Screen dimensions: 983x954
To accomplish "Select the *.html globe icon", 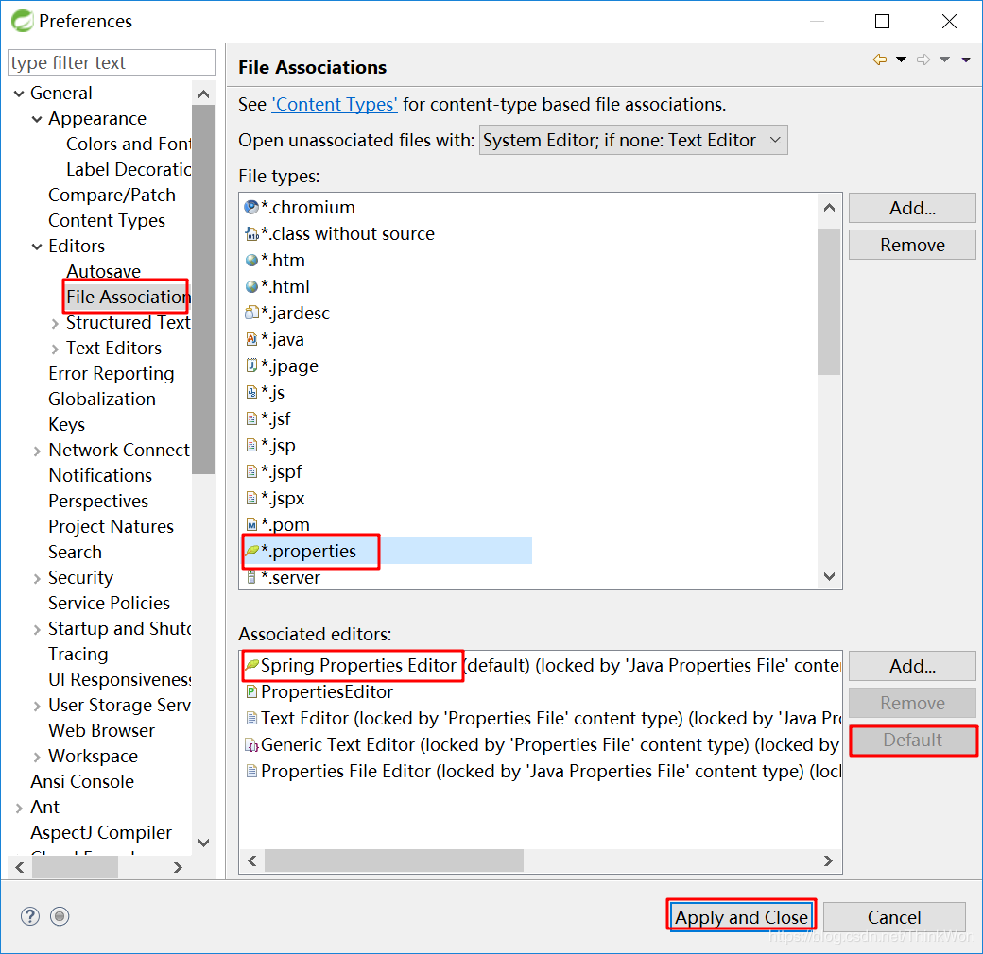I will (x=251, y=286).
